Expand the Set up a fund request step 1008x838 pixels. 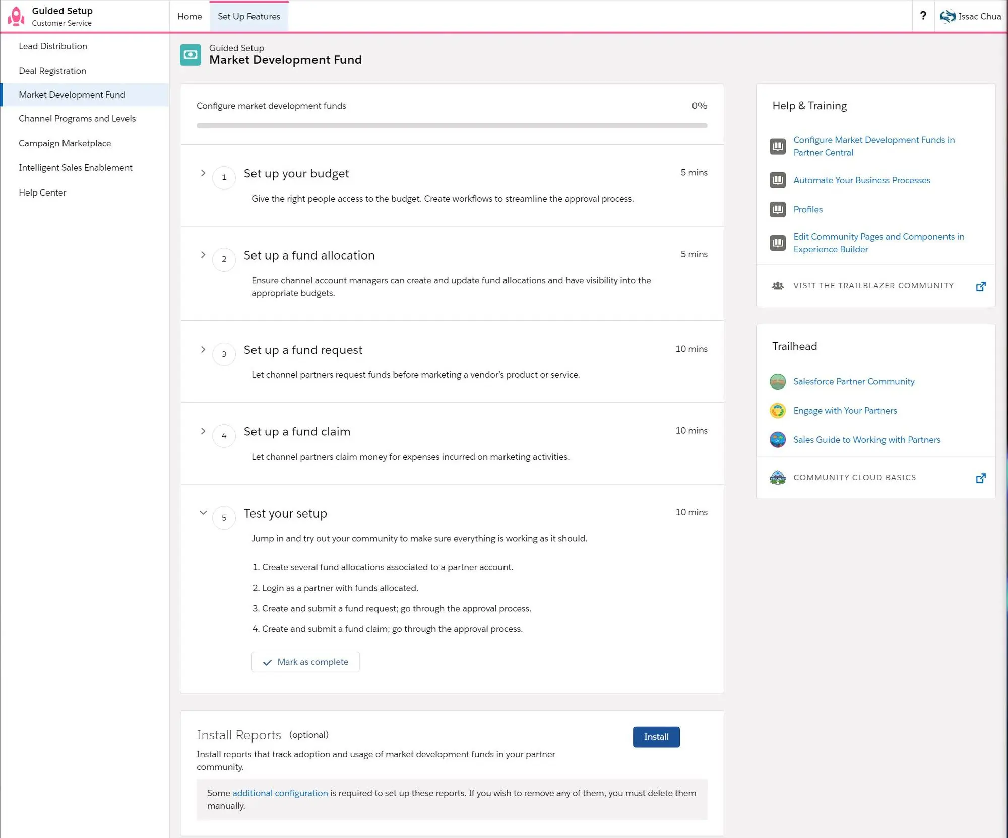pyautogui.click(x=203, y=349)
